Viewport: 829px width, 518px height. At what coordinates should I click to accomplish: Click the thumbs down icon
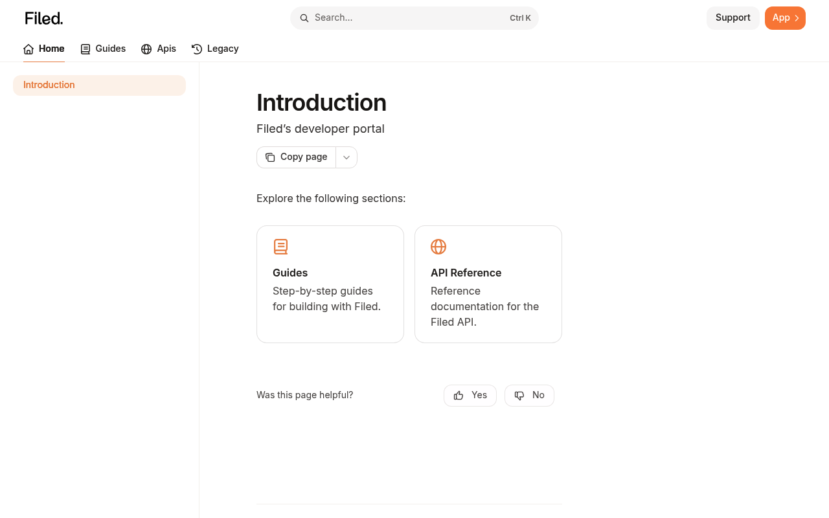[x=519, y=396]
